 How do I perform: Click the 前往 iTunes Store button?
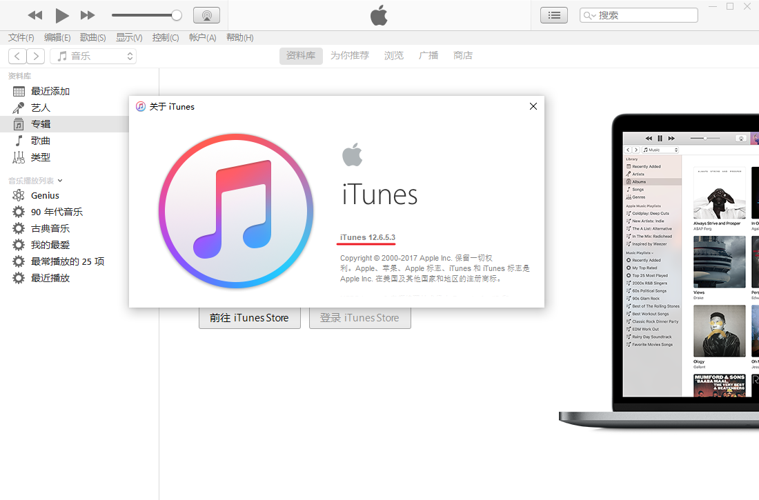tap(249, 318)
